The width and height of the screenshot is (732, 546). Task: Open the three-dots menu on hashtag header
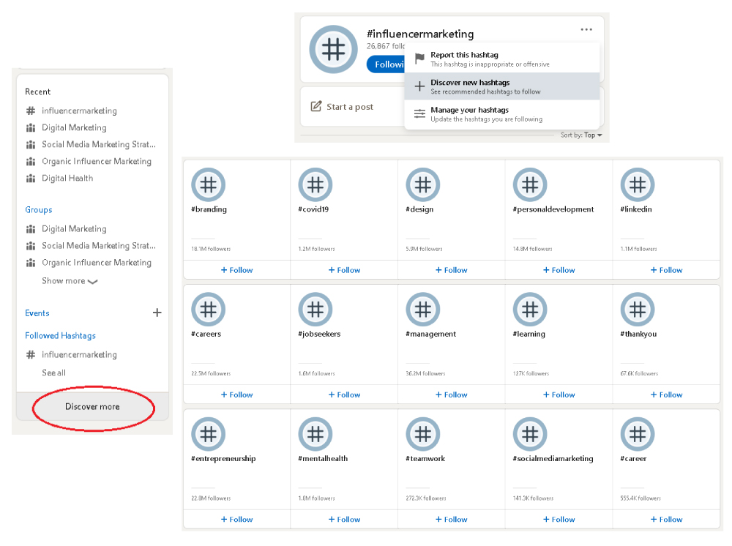(586, 30)
